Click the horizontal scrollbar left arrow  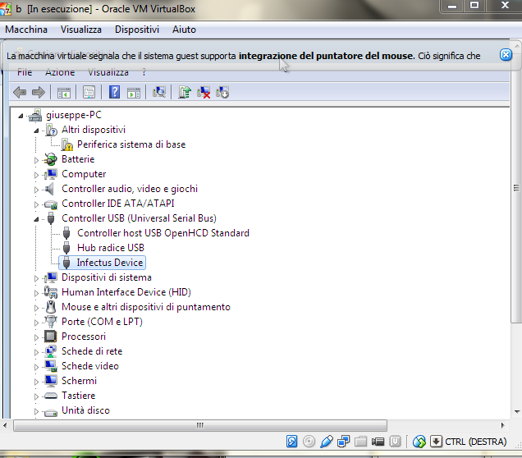click(5, 425)
